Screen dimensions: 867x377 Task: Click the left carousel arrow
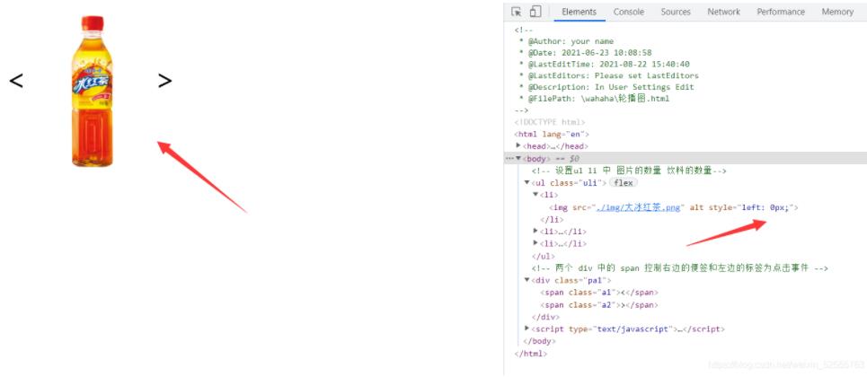16,81
